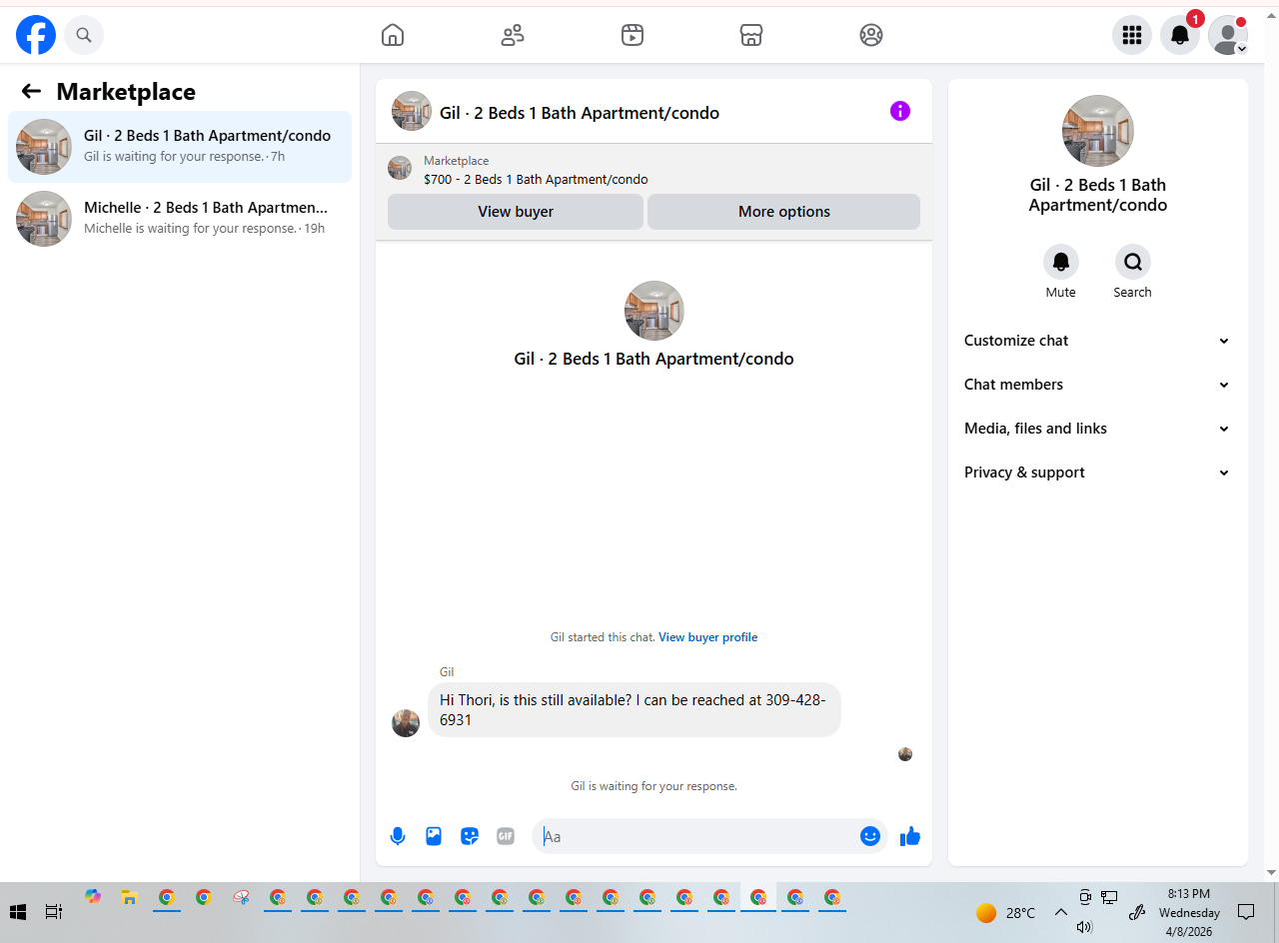
Task: Open the Windows Action Center notifications
Action: pos(1246,912)
